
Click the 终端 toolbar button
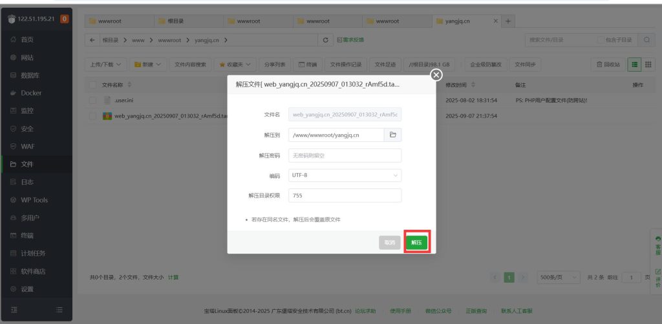pos(308,65)
